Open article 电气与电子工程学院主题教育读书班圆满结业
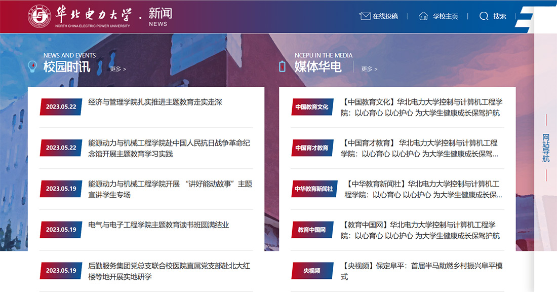This screenshot has height=292, width=557. [158, 225]
